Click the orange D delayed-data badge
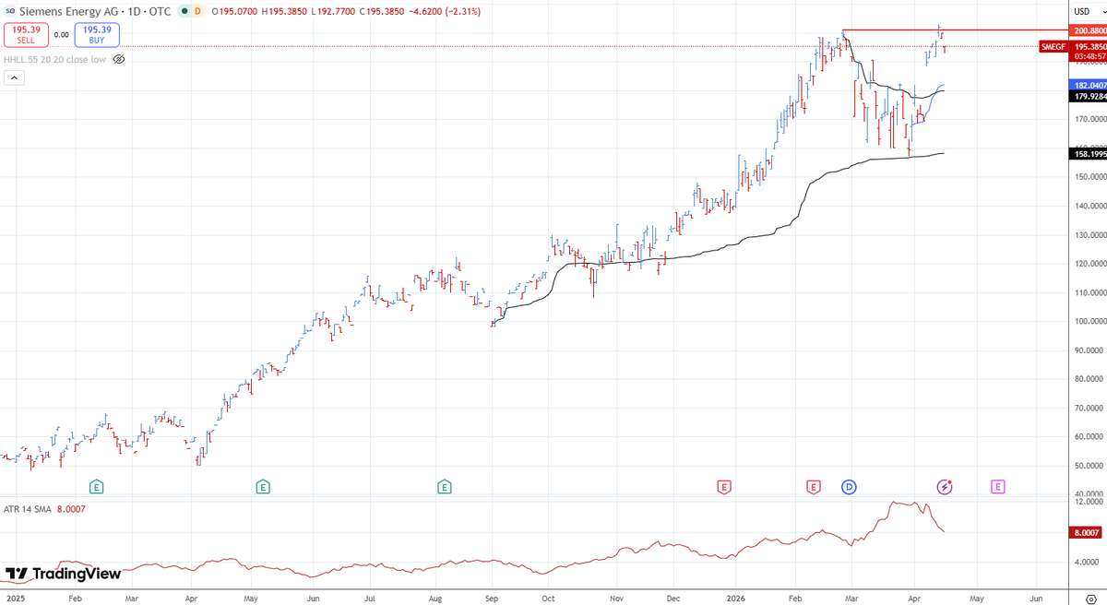 [x=199, y=11]
